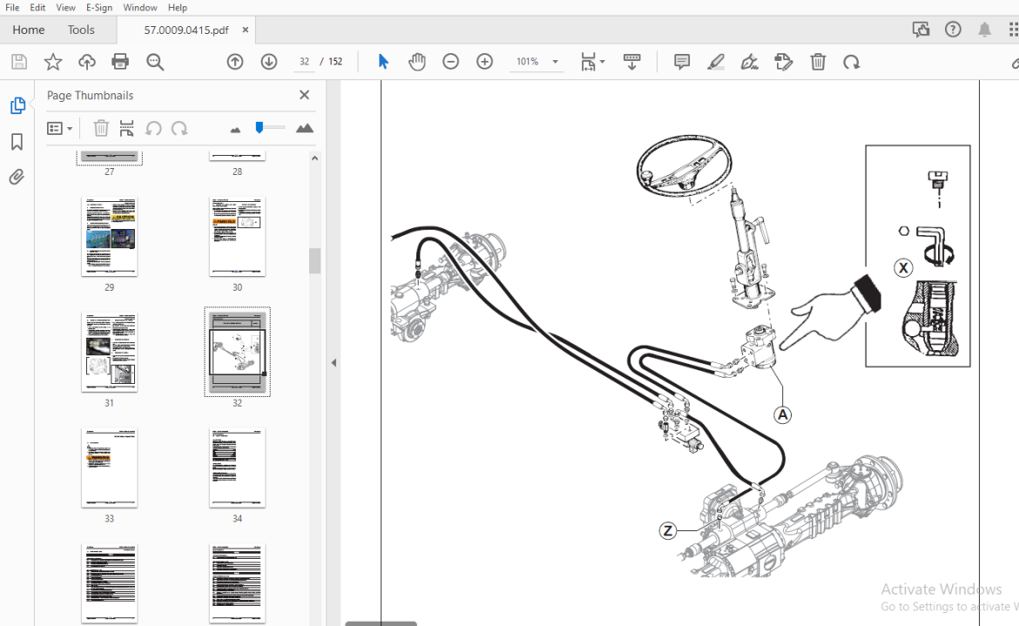Collapse the navigation pane with the arrow
Screen dimensions: 1019x626
(334, 362)
